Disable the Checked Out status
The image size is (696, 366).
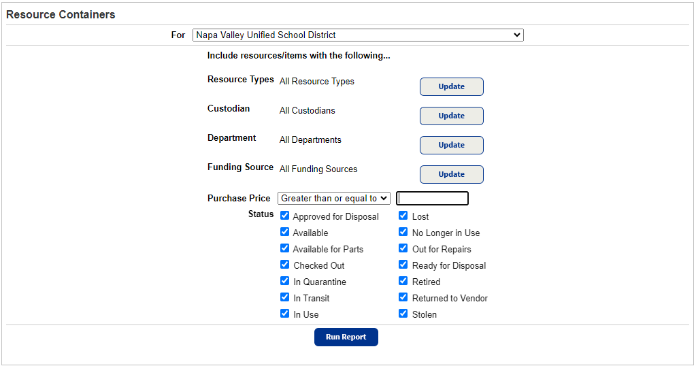(x=284, y=265)
